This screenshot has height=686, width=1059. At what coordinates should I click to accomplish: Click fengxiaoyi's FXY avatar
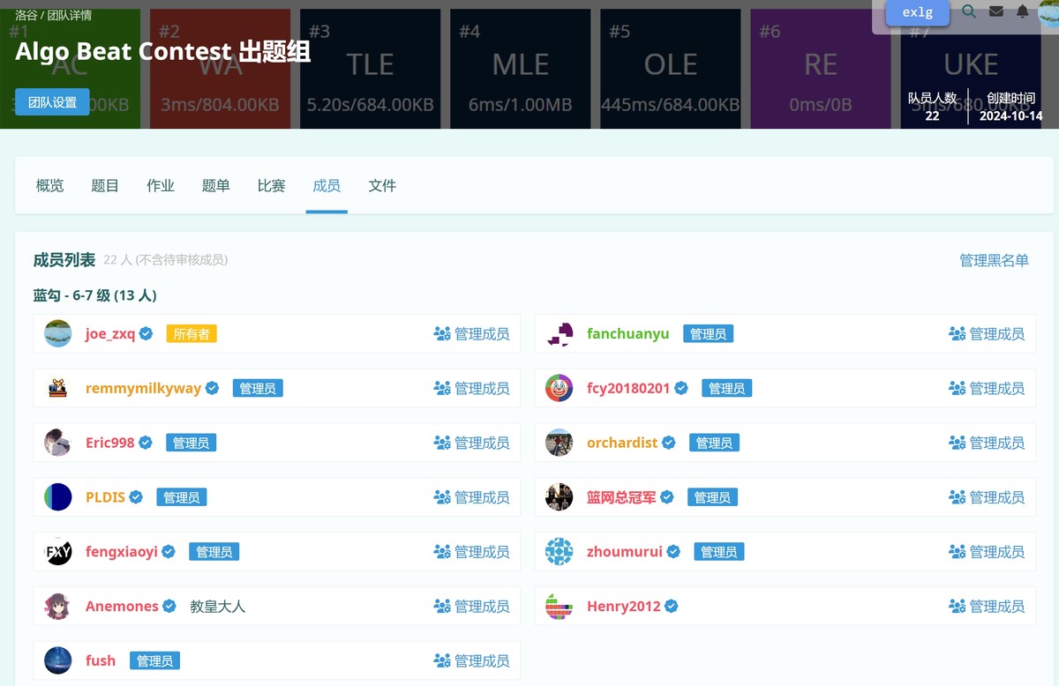58,552
